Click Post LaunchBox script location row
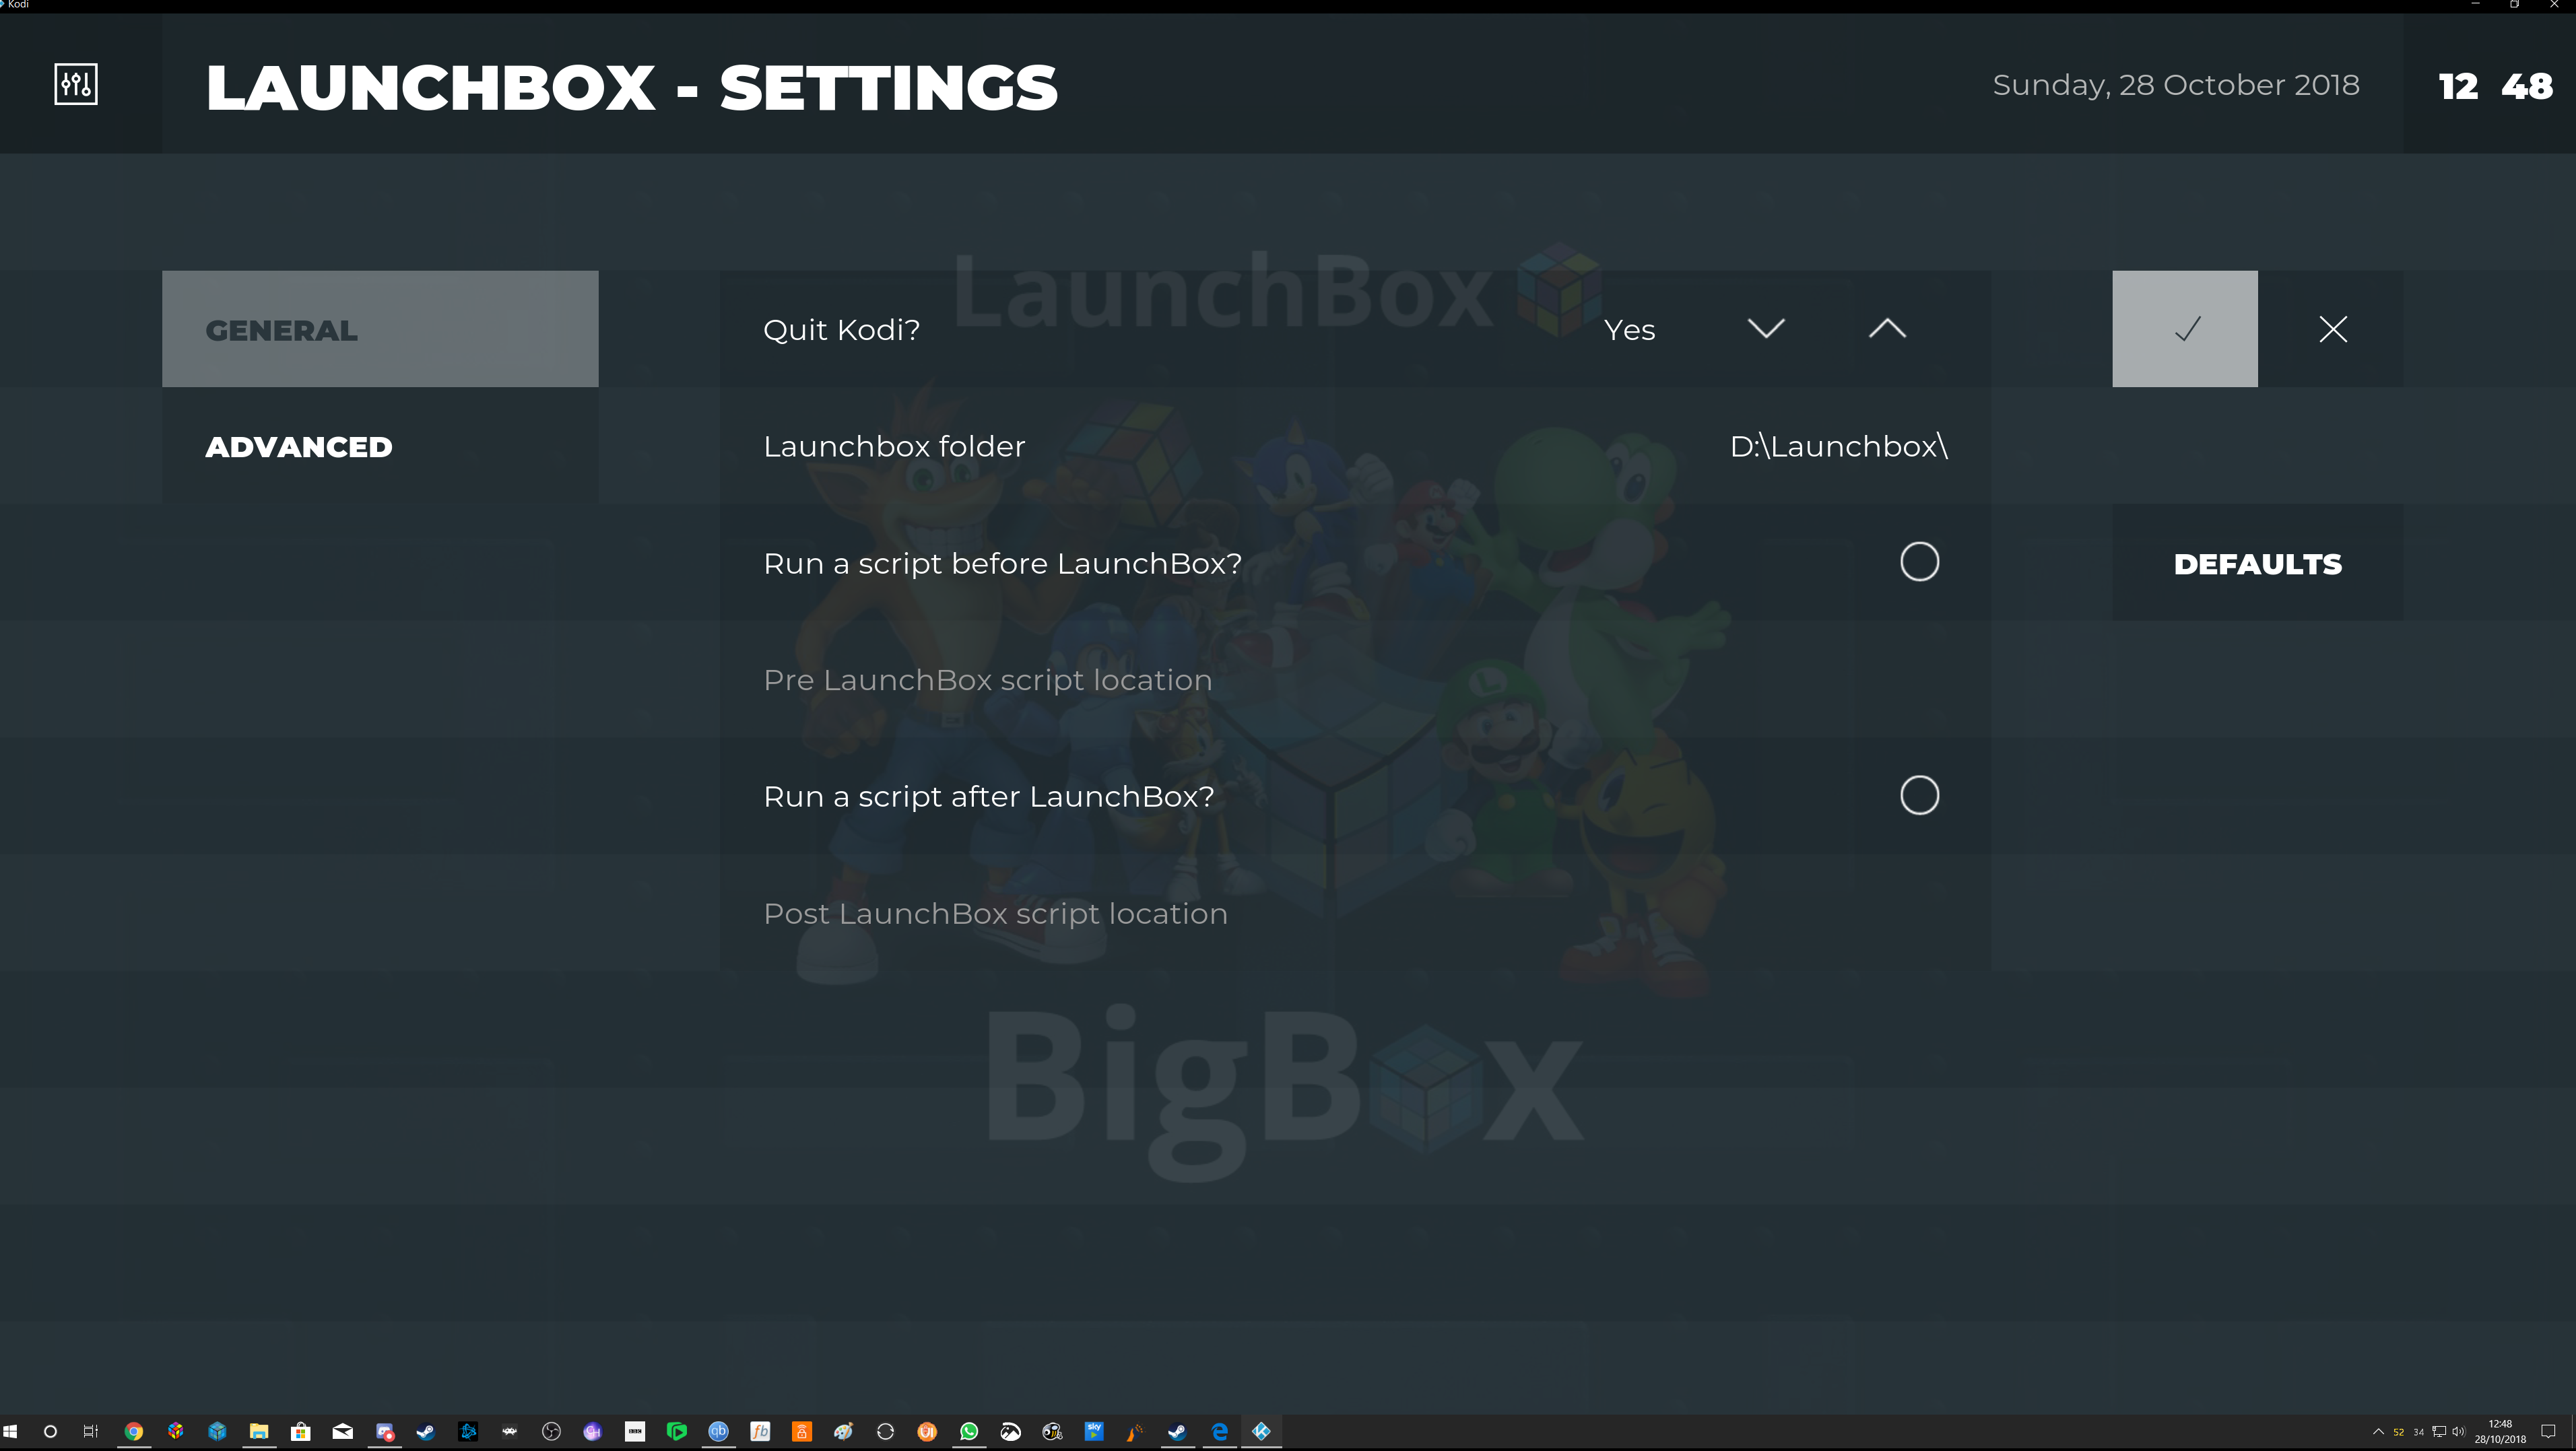Image resolution: width=2576 pixels, height=1451 pixels. click(1355, 913)
